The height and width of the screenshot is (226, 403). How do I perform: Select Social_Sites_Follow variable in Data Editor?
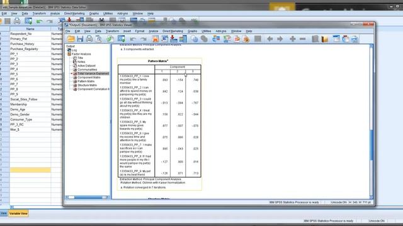30,99
